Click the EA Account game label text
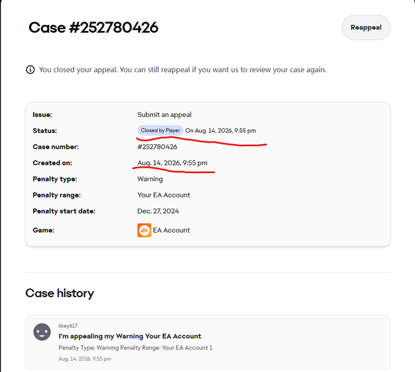The height and width of the screenshot is (372, 415). (172, 230)
